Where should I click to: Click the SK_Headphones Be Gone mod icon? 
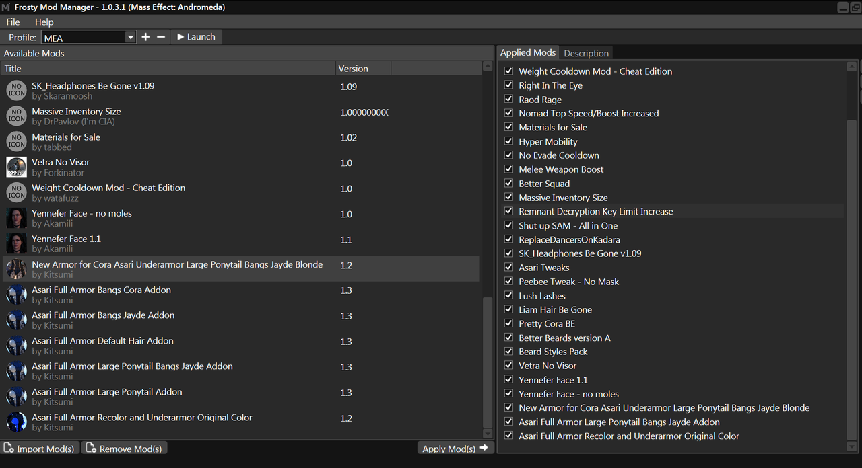16,91
